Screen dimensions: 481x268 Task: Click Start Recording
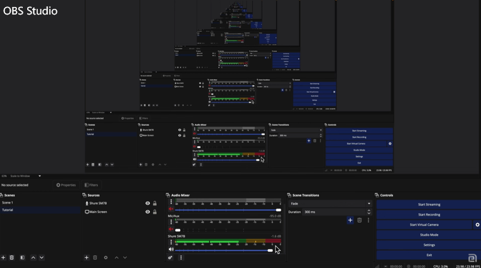click(429, 215)
